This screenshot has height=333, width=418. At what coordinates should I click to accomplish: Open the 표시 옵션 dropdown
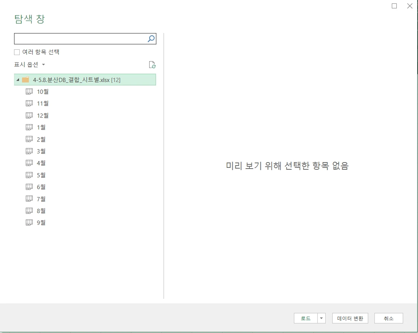click(30, 65)
